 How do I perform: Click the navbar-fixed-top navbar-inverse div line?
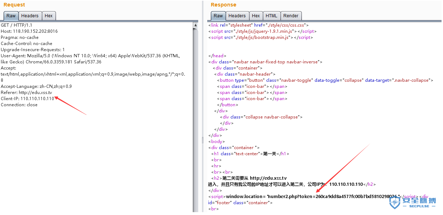click(265, 62)
